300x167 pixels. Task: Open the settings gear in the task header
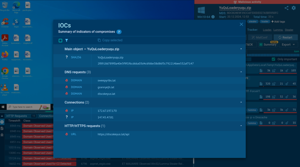click(x=294, y=8)
